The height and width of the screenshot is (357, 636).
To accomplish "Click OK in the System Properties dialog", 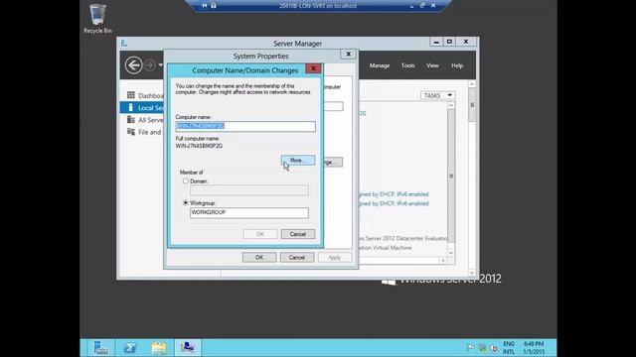I will coord(259,258).
